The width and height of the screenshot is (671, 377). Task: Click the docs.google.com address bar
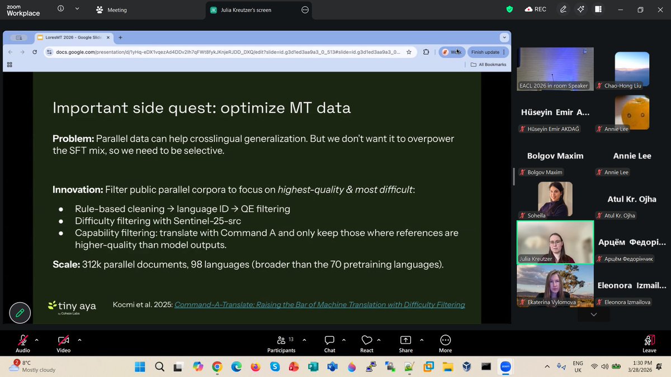(x=228, y=52)
